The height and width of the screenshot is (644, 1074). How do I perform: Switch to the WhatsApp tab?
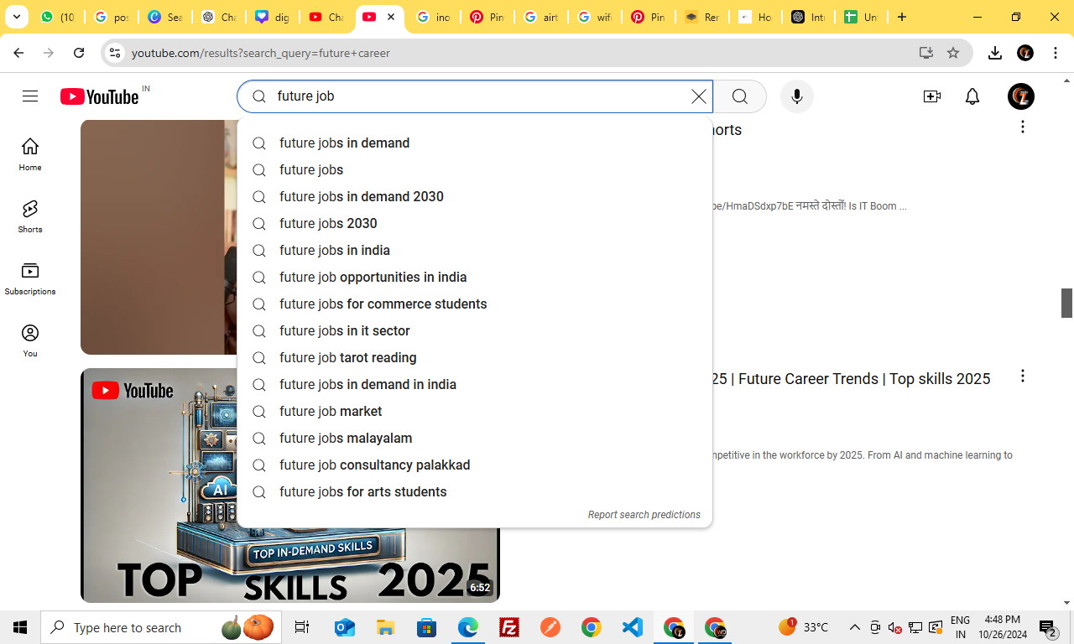(x=57, y=17)
